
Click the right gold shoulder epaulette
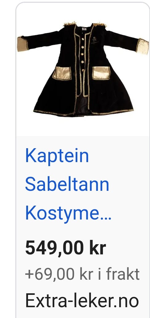tap(99, 25)
